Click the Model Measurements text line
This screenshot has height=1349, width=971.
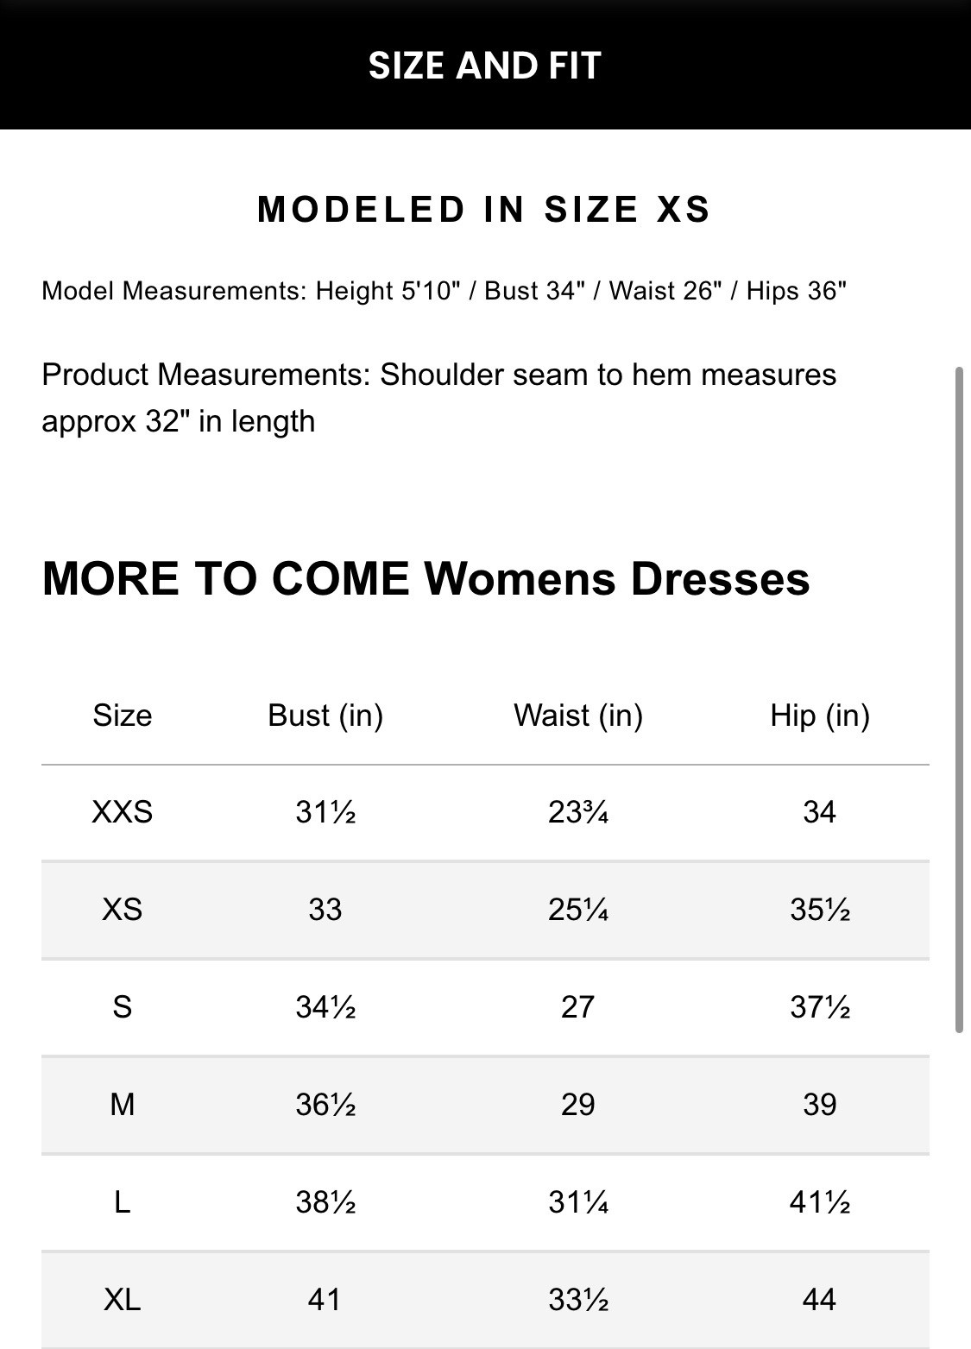point(444,291)
